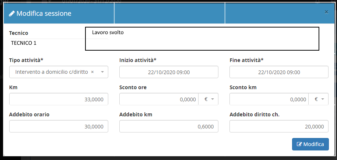Click the Addebito diritto ch. label

pyautogui.click(x=254, y=114)
